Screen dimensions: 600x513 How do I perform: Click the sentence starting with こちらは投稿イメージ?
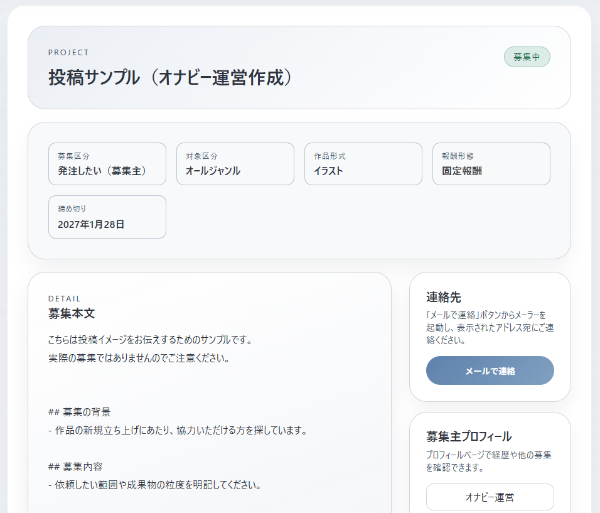click(150, 340)
